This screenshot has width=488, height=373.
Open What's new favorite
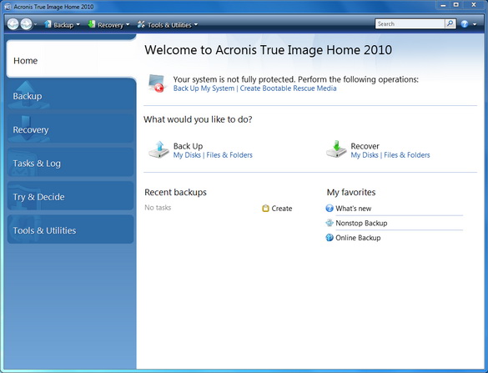click(353, 209)
